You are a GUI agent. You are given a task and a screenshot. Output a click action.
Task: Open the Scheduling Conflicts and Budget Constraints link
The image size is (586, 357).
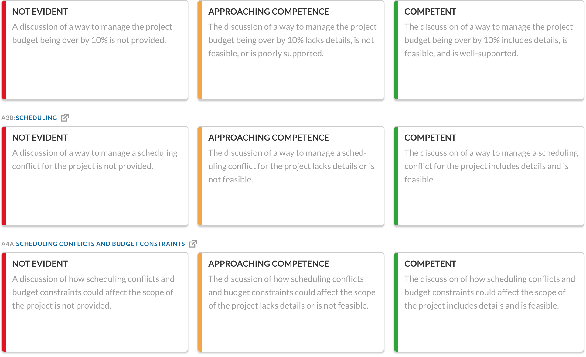100,244
